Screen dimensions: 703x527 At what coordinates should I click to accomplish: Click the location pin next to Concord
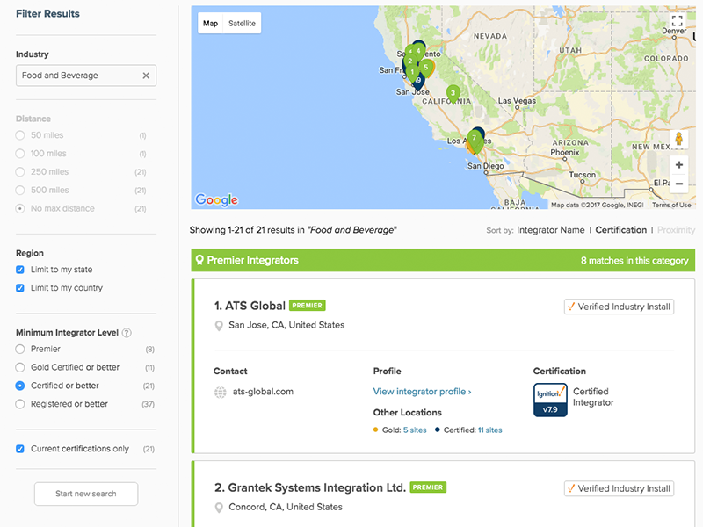(x=219, y=508)
